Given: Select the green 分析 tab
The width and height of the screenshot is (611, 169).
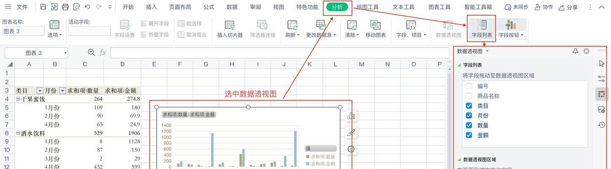Looking at the screenshot, I should [x=337, y=7].
